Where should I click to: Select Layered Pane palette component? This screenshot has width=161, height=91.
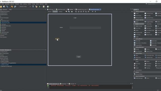pos(149,18)
